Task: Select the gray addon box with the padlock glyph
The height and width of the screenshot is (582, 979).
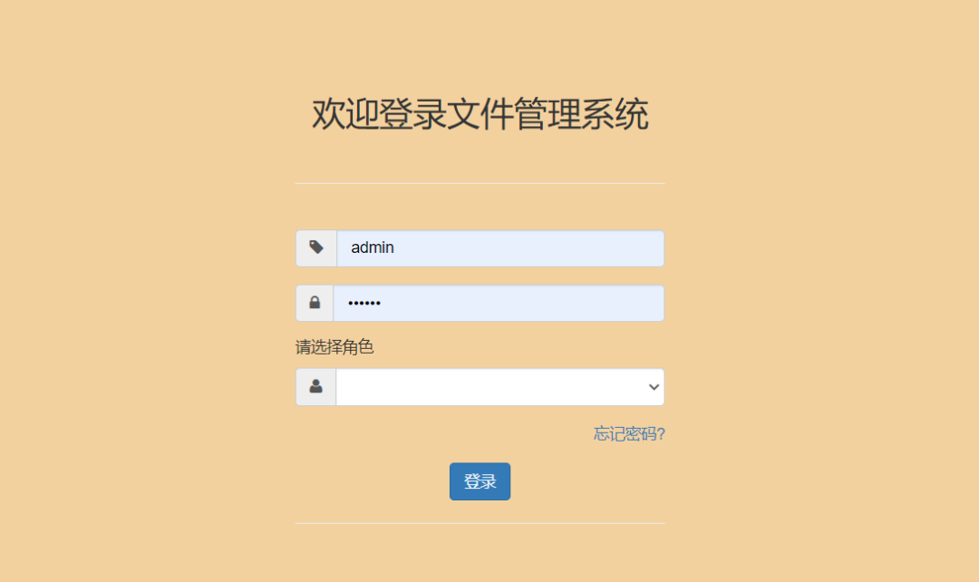Action: (315, 304)
